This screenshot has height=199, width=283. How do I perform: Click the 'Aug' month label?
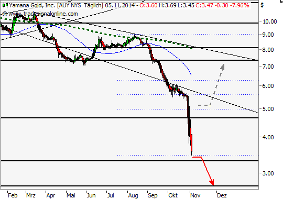pyautogui.click(x=133, y=195)
